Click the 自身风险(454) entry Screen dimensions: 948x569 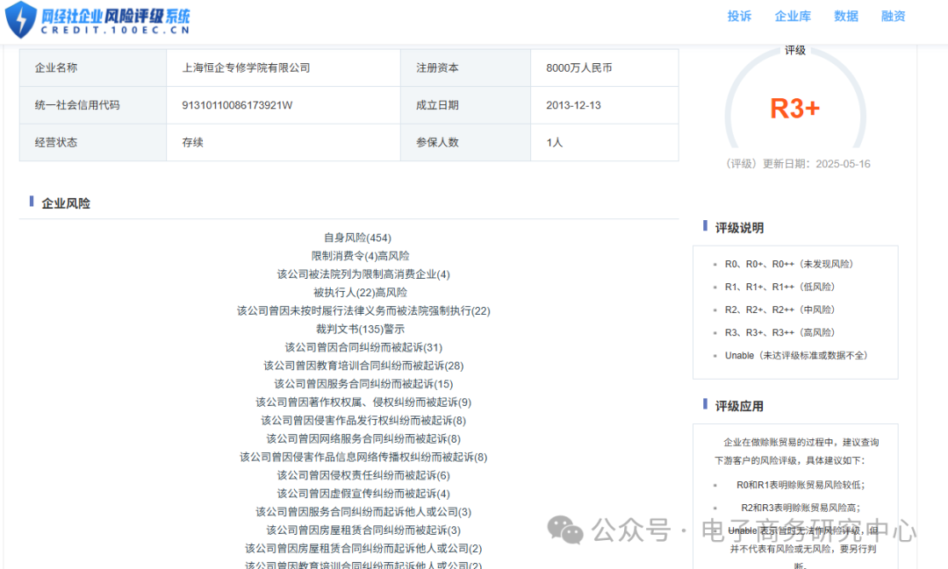(357, 238)
